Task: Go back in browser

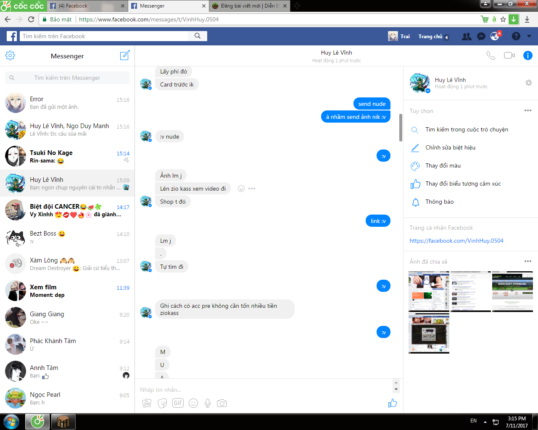Action: [8, 19]
